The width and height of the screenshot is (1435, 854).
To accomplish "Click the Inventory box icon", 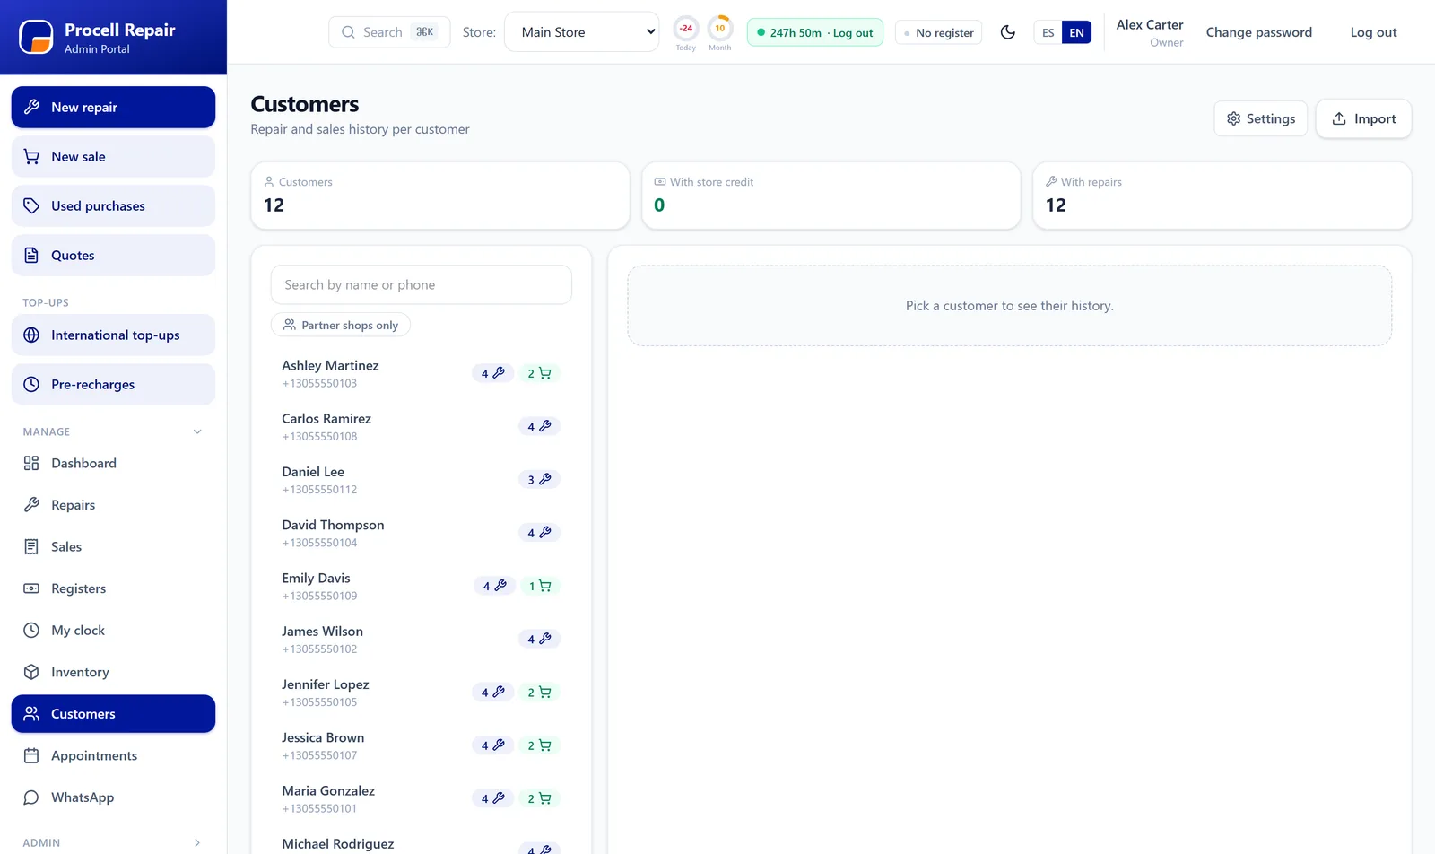I will tap(31, 672).
